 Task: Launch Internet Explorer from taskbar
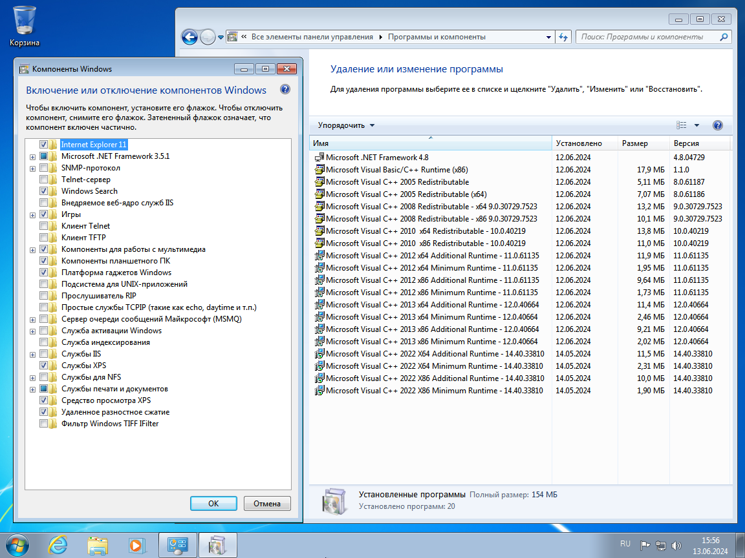pyautogui.click(x=58, y=545)
